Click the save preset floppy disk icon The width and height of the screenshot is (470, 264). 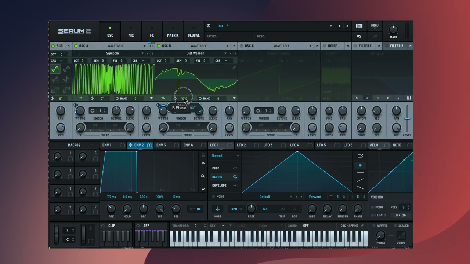click(209, 26)
